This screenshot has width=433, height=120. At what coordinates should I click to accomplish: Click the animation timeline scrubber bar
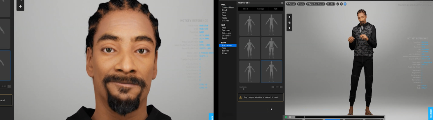point(340,117)
